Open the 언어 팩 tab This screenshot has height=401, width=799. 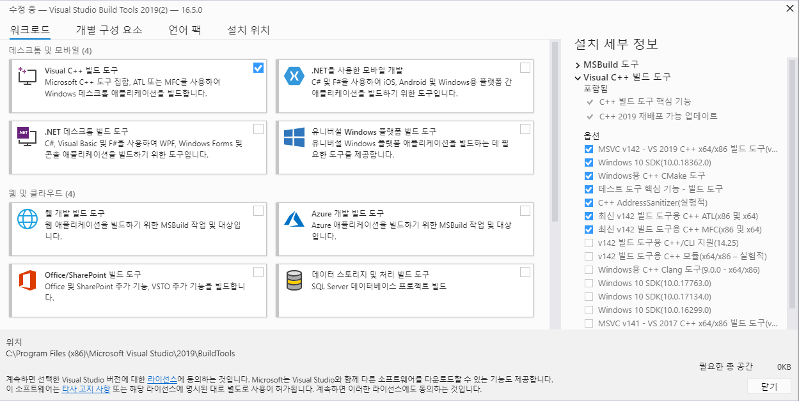tap(185, 30)
